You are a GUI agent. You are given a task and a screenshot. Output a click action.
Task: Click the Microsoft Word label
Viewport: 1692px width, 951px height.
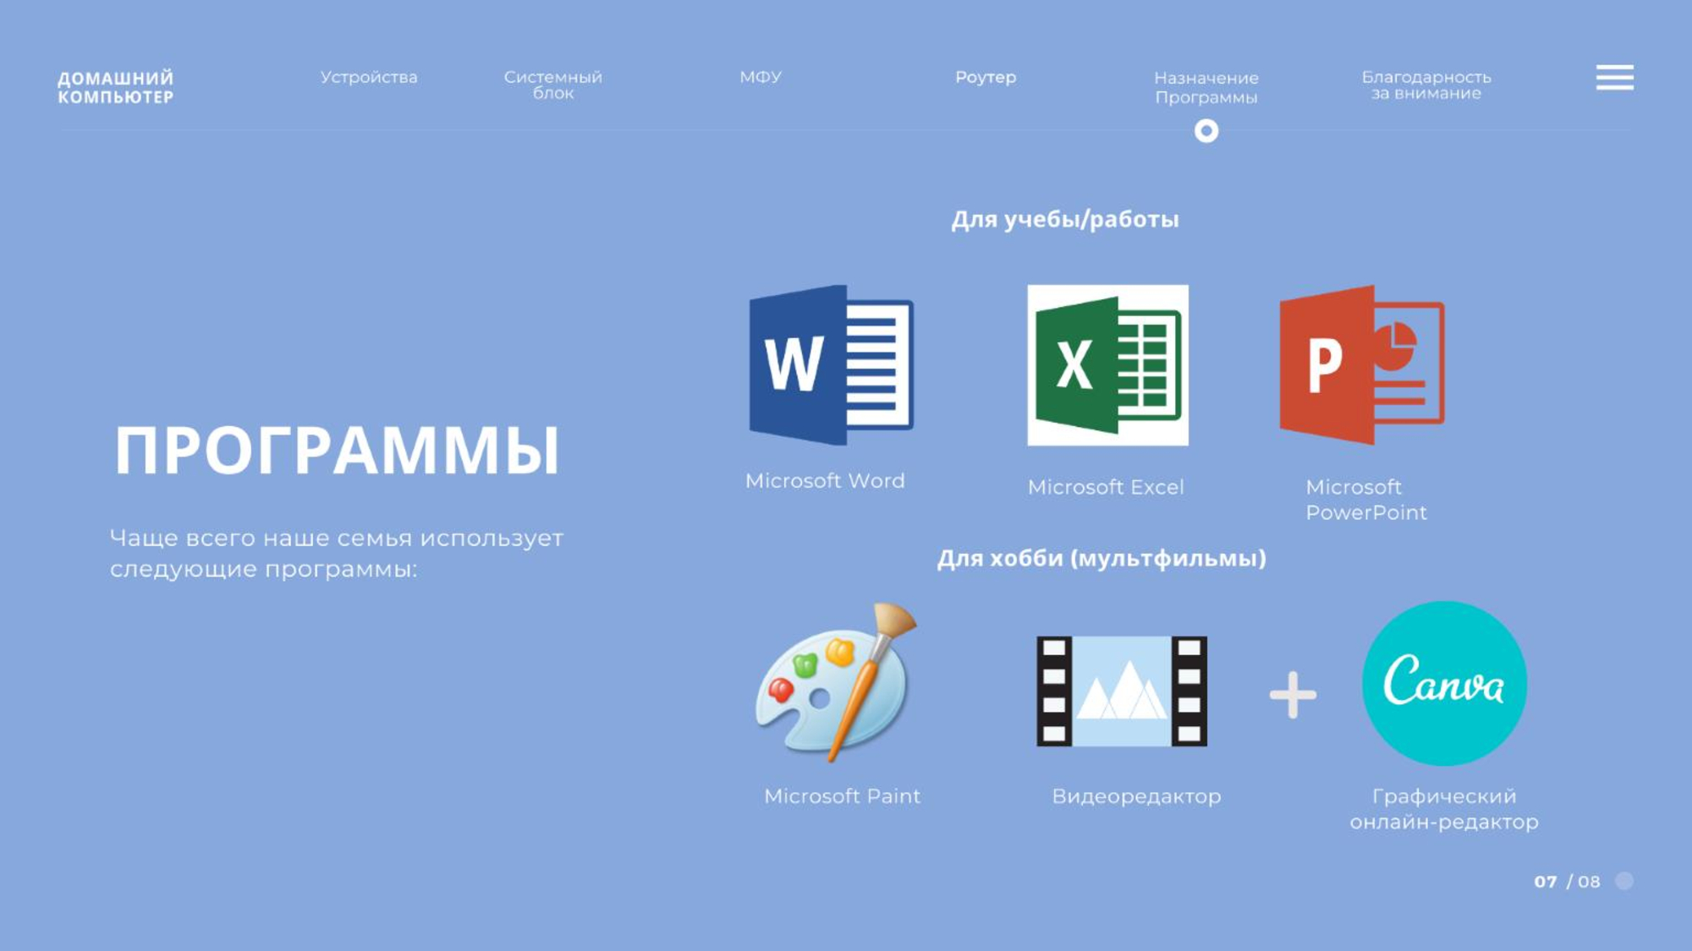(825, 481)
